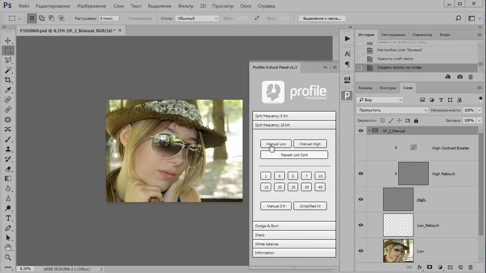The image size is (486, 273).
Task: Open the Style dropdown in options bar
Action: tap(197, 18)
